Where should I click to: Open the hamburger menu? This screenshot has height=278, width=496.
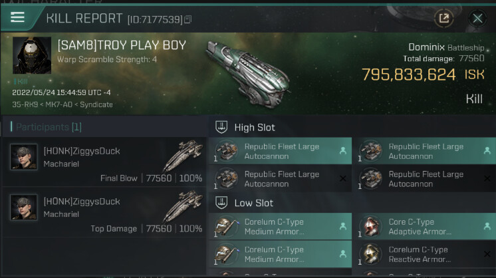point(18,17)
